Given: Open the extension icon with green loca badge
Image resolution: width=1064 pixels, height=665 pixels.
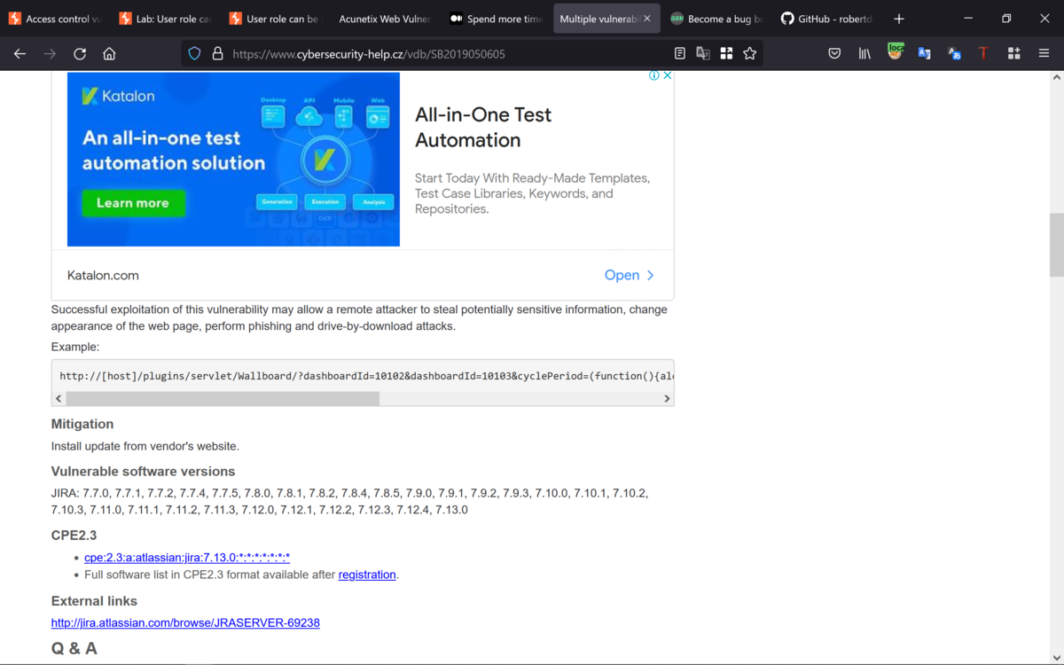Looking at the screenshot, I should tap(896, 52).
